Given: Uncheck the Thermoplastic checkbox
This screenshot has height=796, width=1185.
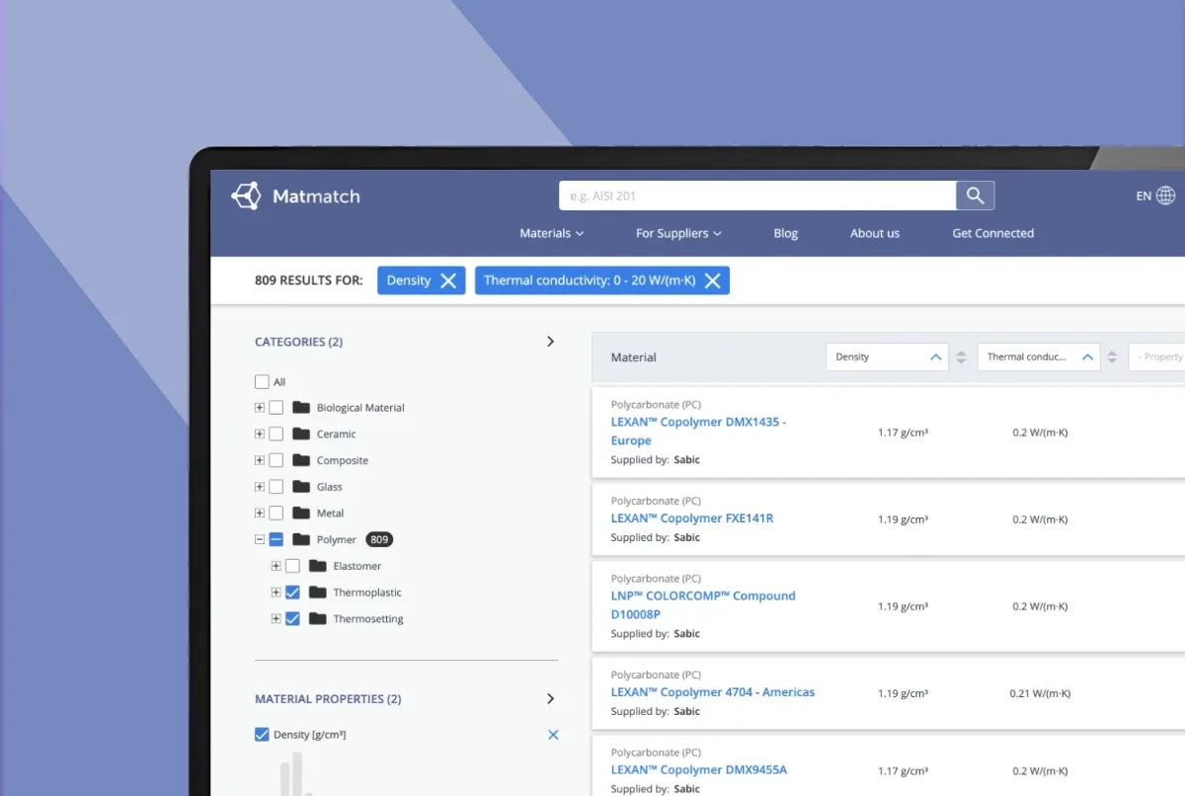Looking at the screenshot, I should [292, 593].
